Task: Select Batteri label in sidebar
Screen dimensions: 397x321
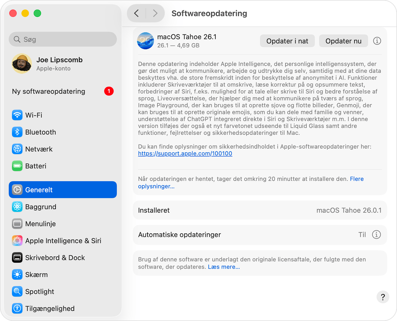Action: click(36, 166)
